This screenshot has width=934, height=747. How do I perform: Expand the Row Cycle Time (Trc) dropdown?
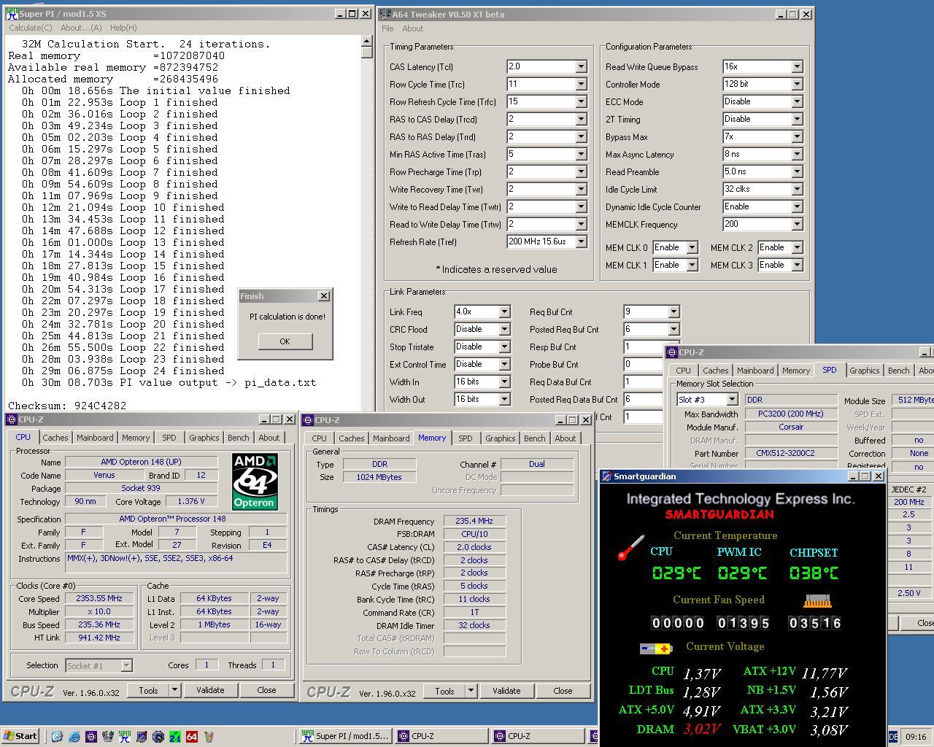[x=581, y=84]
